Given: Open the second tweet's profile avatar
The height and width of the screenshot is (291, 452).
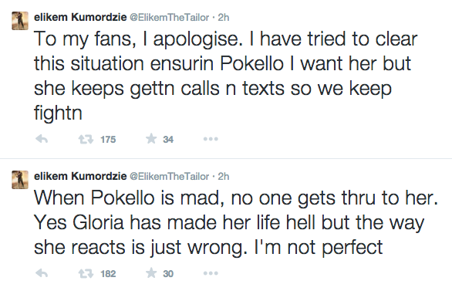Looking at the screenshot, I should (20, 180).
